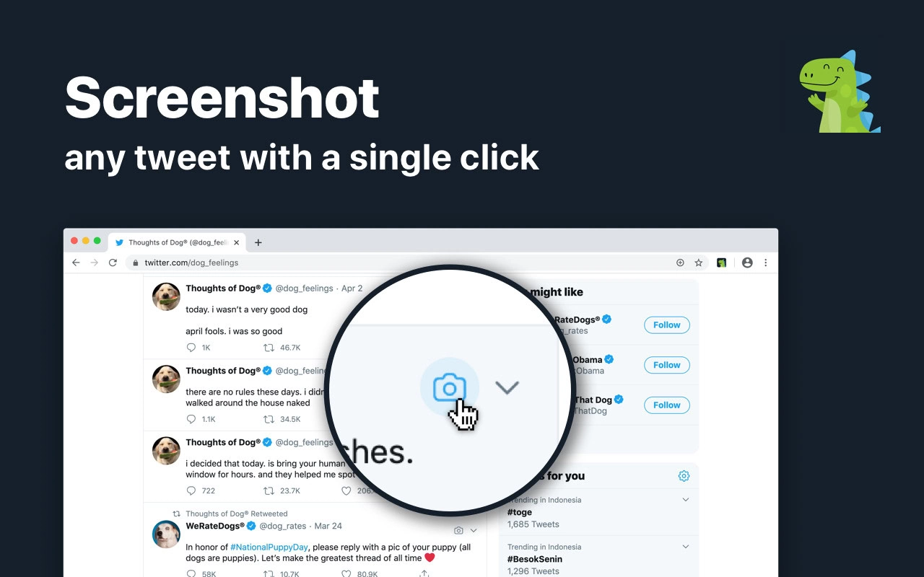Click the browser back arrow
This screenshot has width=924, height=577.
77,263
